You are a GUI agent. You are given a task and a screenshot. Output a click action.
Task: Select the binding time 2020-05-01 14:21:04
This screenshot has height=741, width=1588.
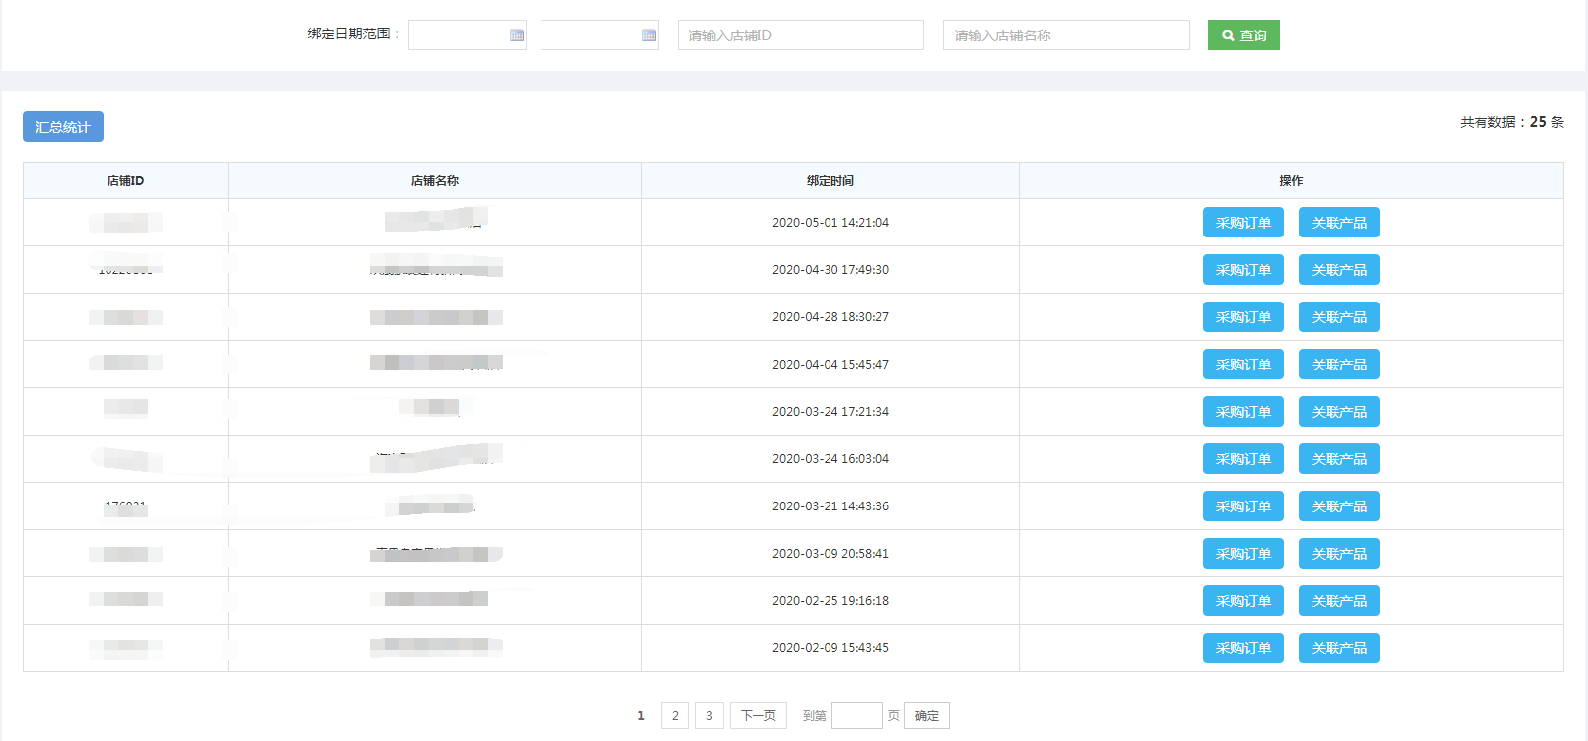830,223
